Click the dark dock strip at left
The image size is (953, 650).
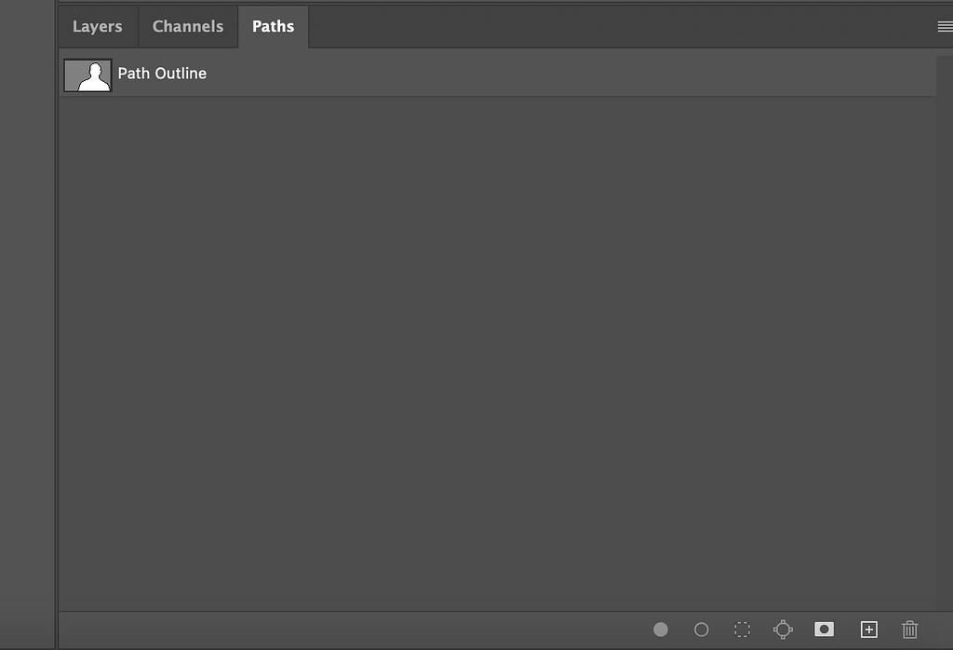pyautogui.click(x=27, y=326)
